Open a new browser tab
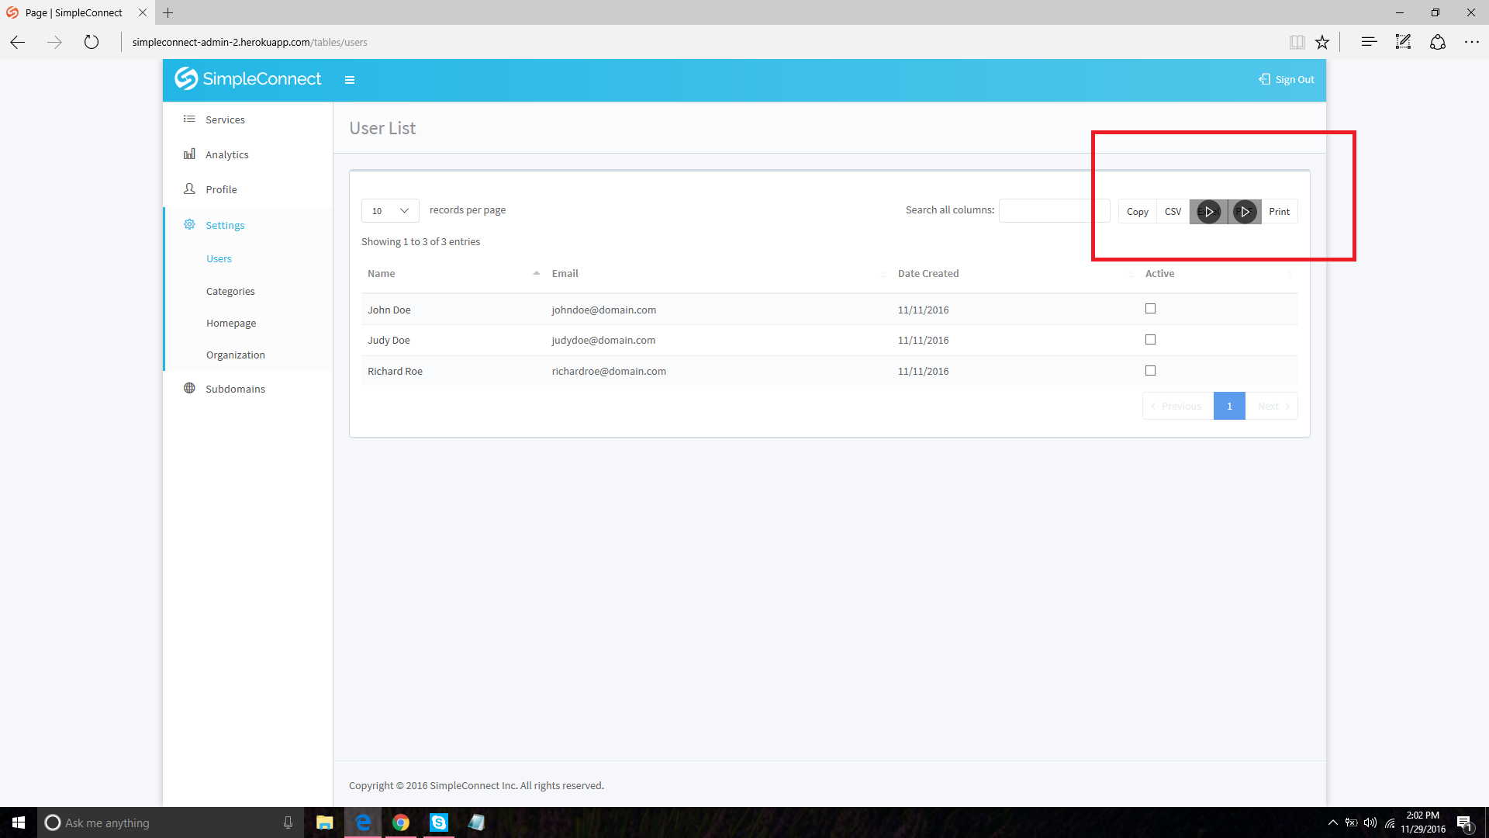Screen dimensions: 1489x838 [x=168, y=12]
